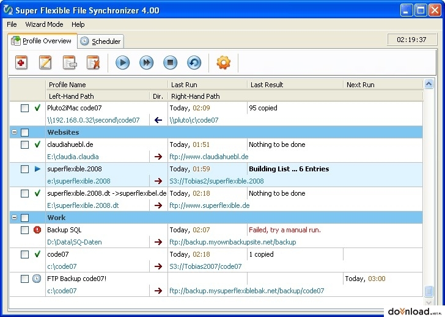Select checkbox for superflexible.2008.dt profile
Viewport: 445px width, 317px height.
click(x=24, y=194)
